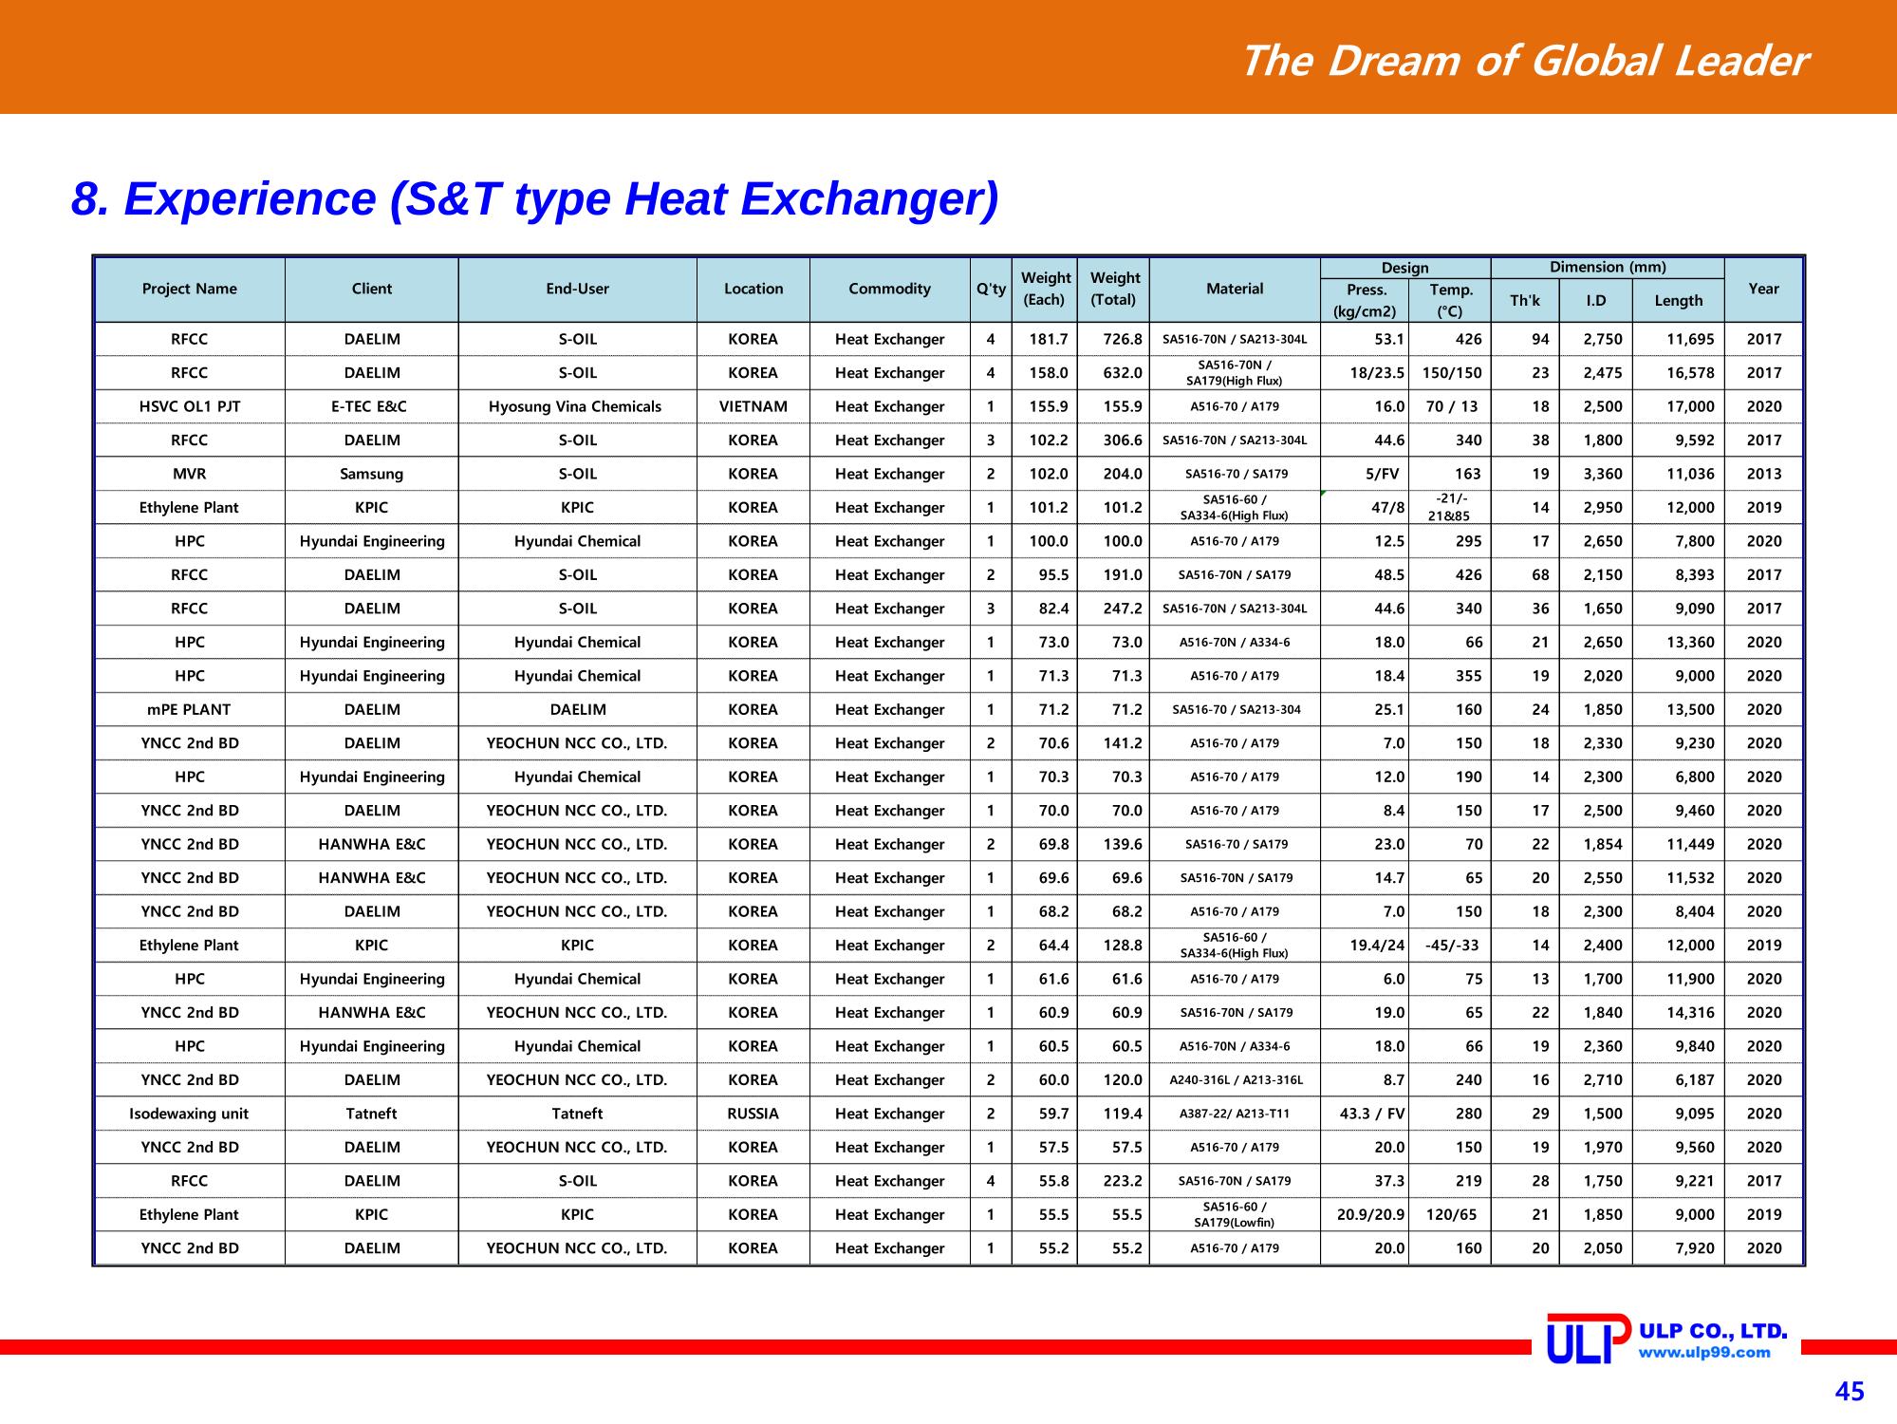The width and height of the screenshot is (1897, 1424).
Task: Select the HSVC OL1 PJT project cell
Action: click(x=190, y=407)
